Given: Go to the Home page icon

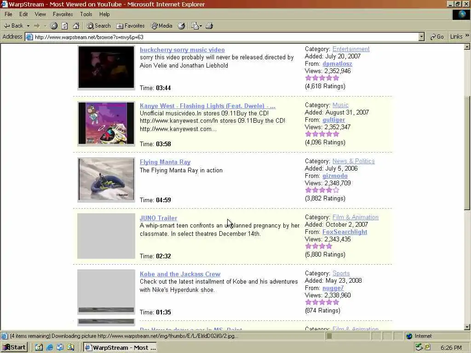Looking at the screenshot, I should [76, 26].
